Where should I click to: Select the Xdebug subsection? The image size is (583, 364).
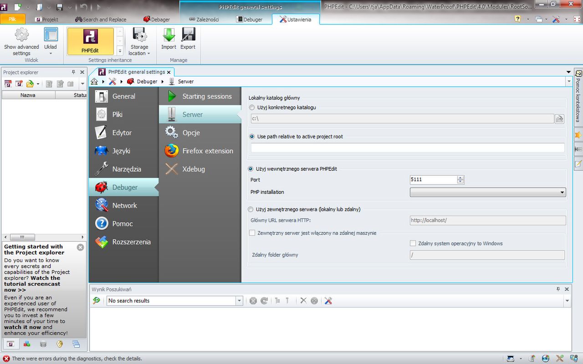point(200,169)
